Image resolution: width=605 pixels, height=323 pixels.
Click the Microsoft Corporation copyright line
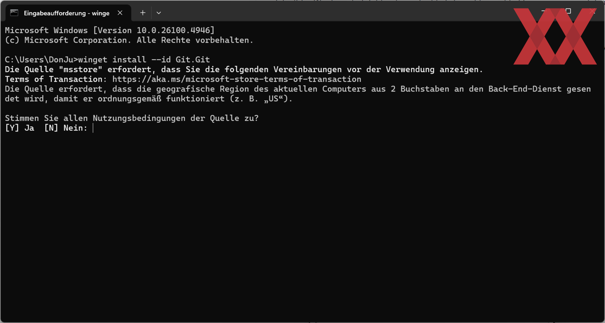tap(129, 40)
